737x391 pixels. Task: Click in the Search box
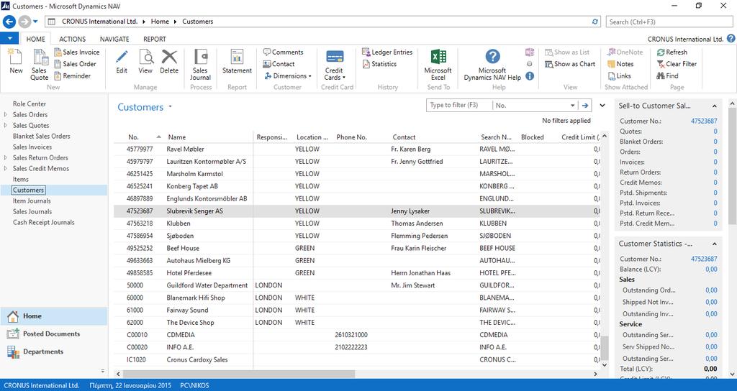pos(669,22)
